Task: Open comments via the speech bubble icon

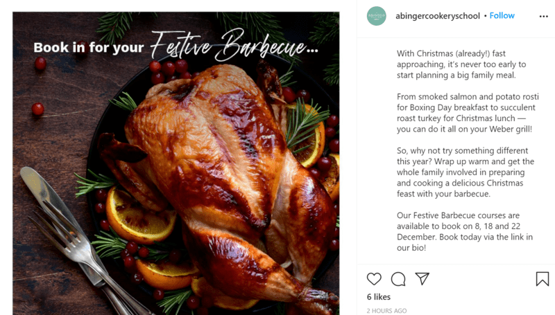Action: pos(398,278)
